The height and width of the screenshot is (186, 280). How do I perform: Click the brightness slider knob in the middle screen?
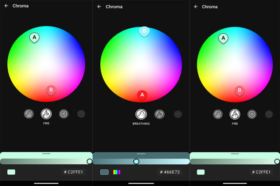pyautogui.click(x=136, y=161)
